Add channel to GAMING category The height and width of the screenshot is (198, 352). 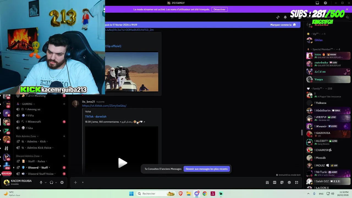coord(64,104)
